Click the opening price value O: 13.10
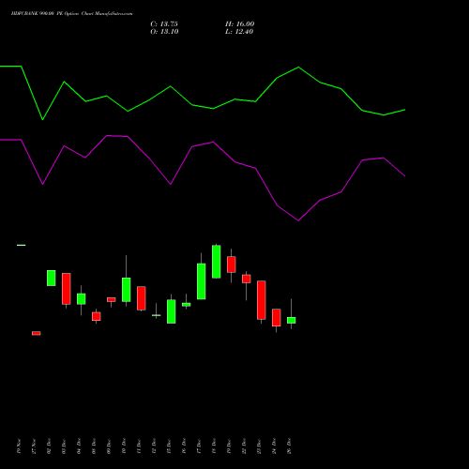469x469 pixels. pos(164,32)
